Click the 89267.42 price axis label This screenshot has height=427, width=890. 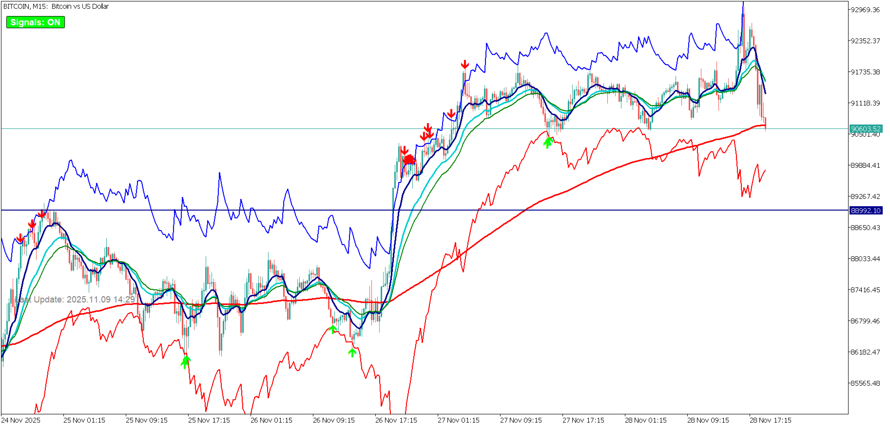866,196
